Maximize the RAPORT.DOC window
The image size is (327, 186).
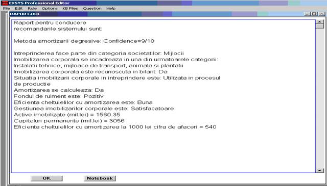click(x=314, y=14)
